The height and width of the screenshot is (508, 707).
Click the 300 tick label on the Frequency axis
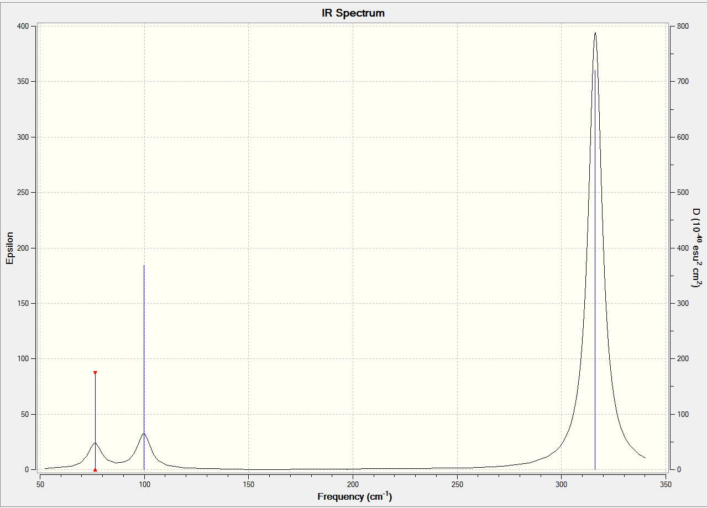[x=562, y=484]
